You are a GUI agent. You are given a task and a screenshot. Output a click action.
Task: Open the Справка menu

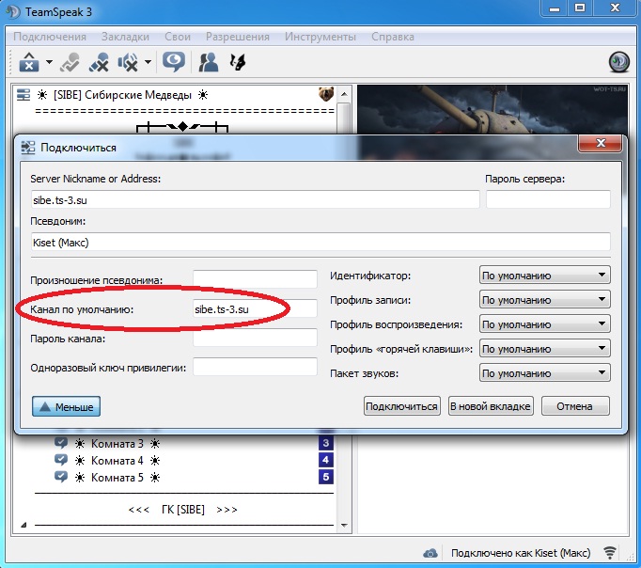tap(393, 37)
